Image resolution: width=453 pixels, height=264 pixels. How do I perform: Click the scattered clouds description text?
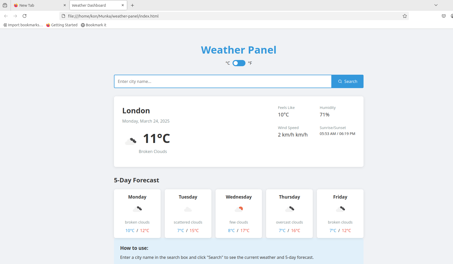188,222
